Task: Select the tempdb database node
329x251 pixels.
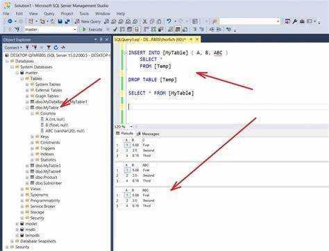Action: click(32, 236)
